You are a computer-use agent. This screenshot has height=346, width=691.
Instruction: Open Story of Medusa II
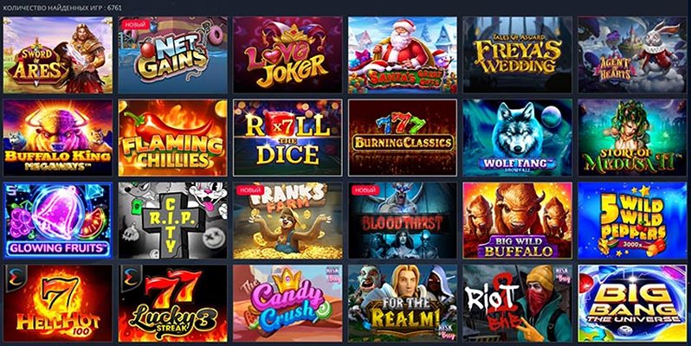click(632, 138)
